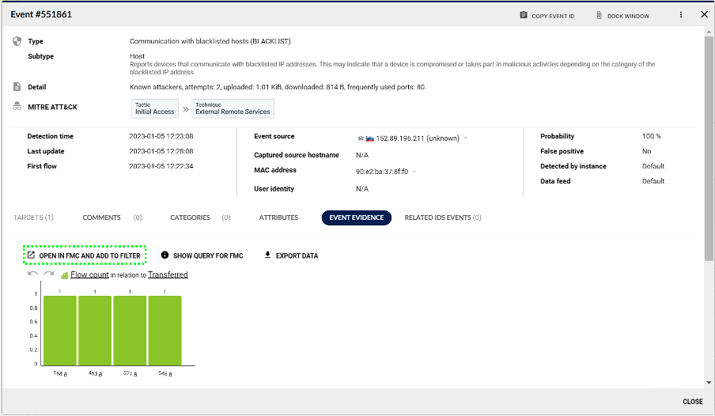This screenshot has width=715, height=416.
Task: Open the Related IDS Events tab
Action: pos(437,217)
